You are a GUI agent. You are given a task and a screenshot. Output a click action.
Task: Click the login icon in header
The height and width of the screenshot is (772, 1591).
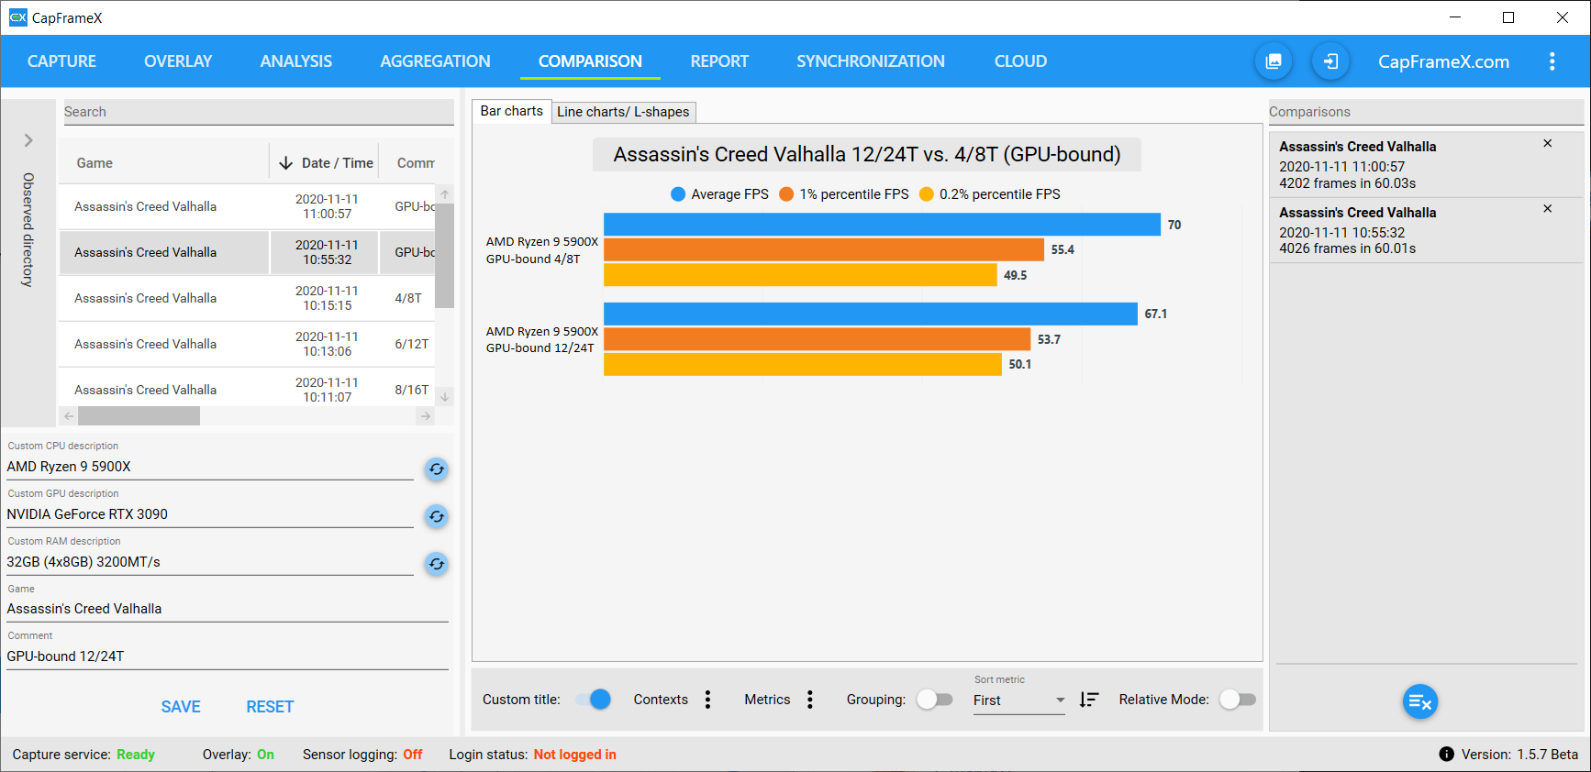click(x=1330, y=61)
